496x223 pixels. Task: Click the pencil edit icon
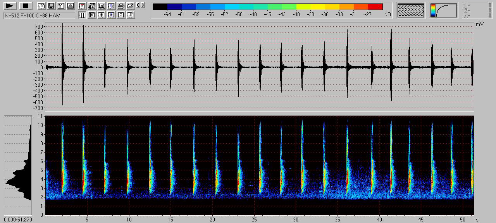pos(131,15)
